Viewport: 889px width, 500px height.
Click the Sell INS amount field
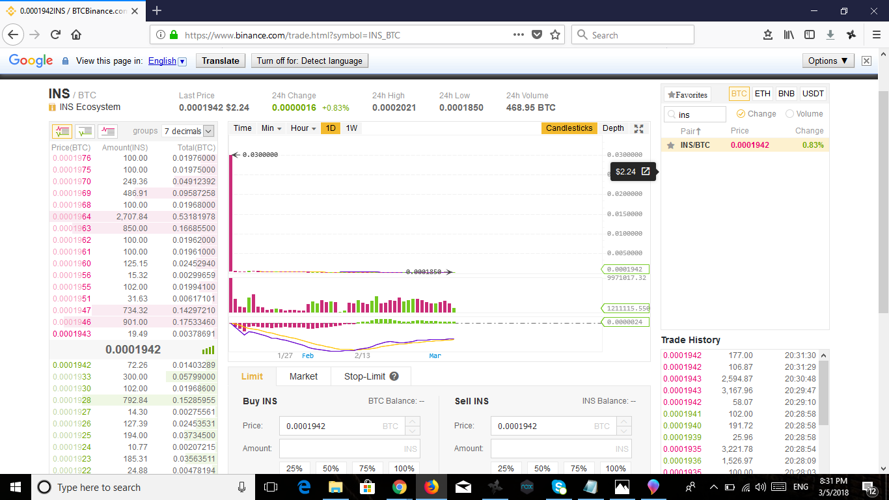pyautogui.click(x=561, y=449)
